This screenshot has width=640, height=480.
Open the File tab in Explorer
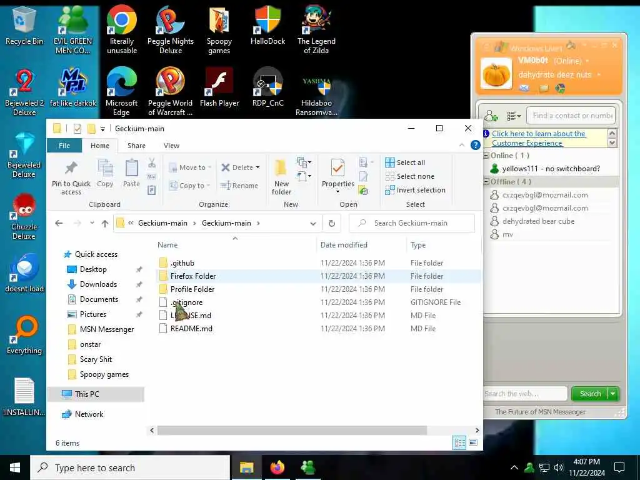64,146
